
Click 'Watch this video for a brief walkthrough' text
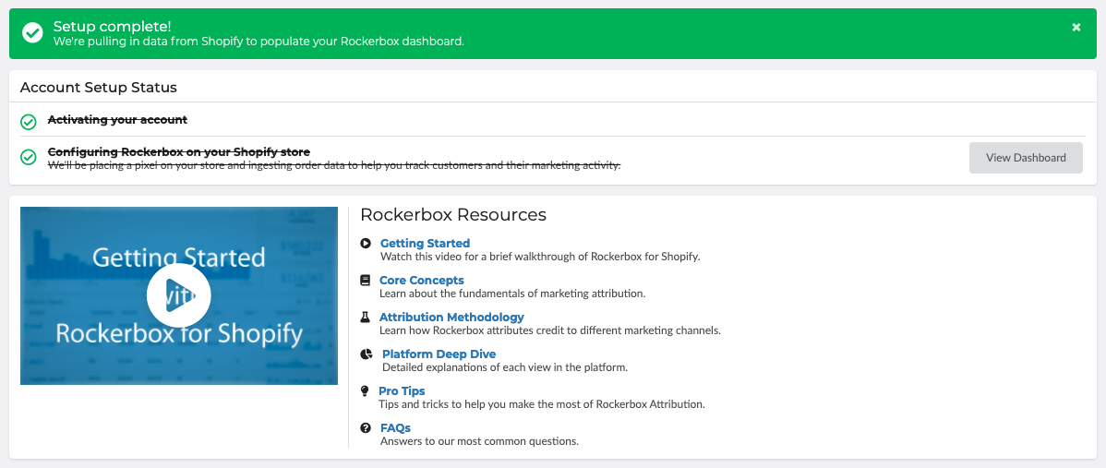pos(539,257)
